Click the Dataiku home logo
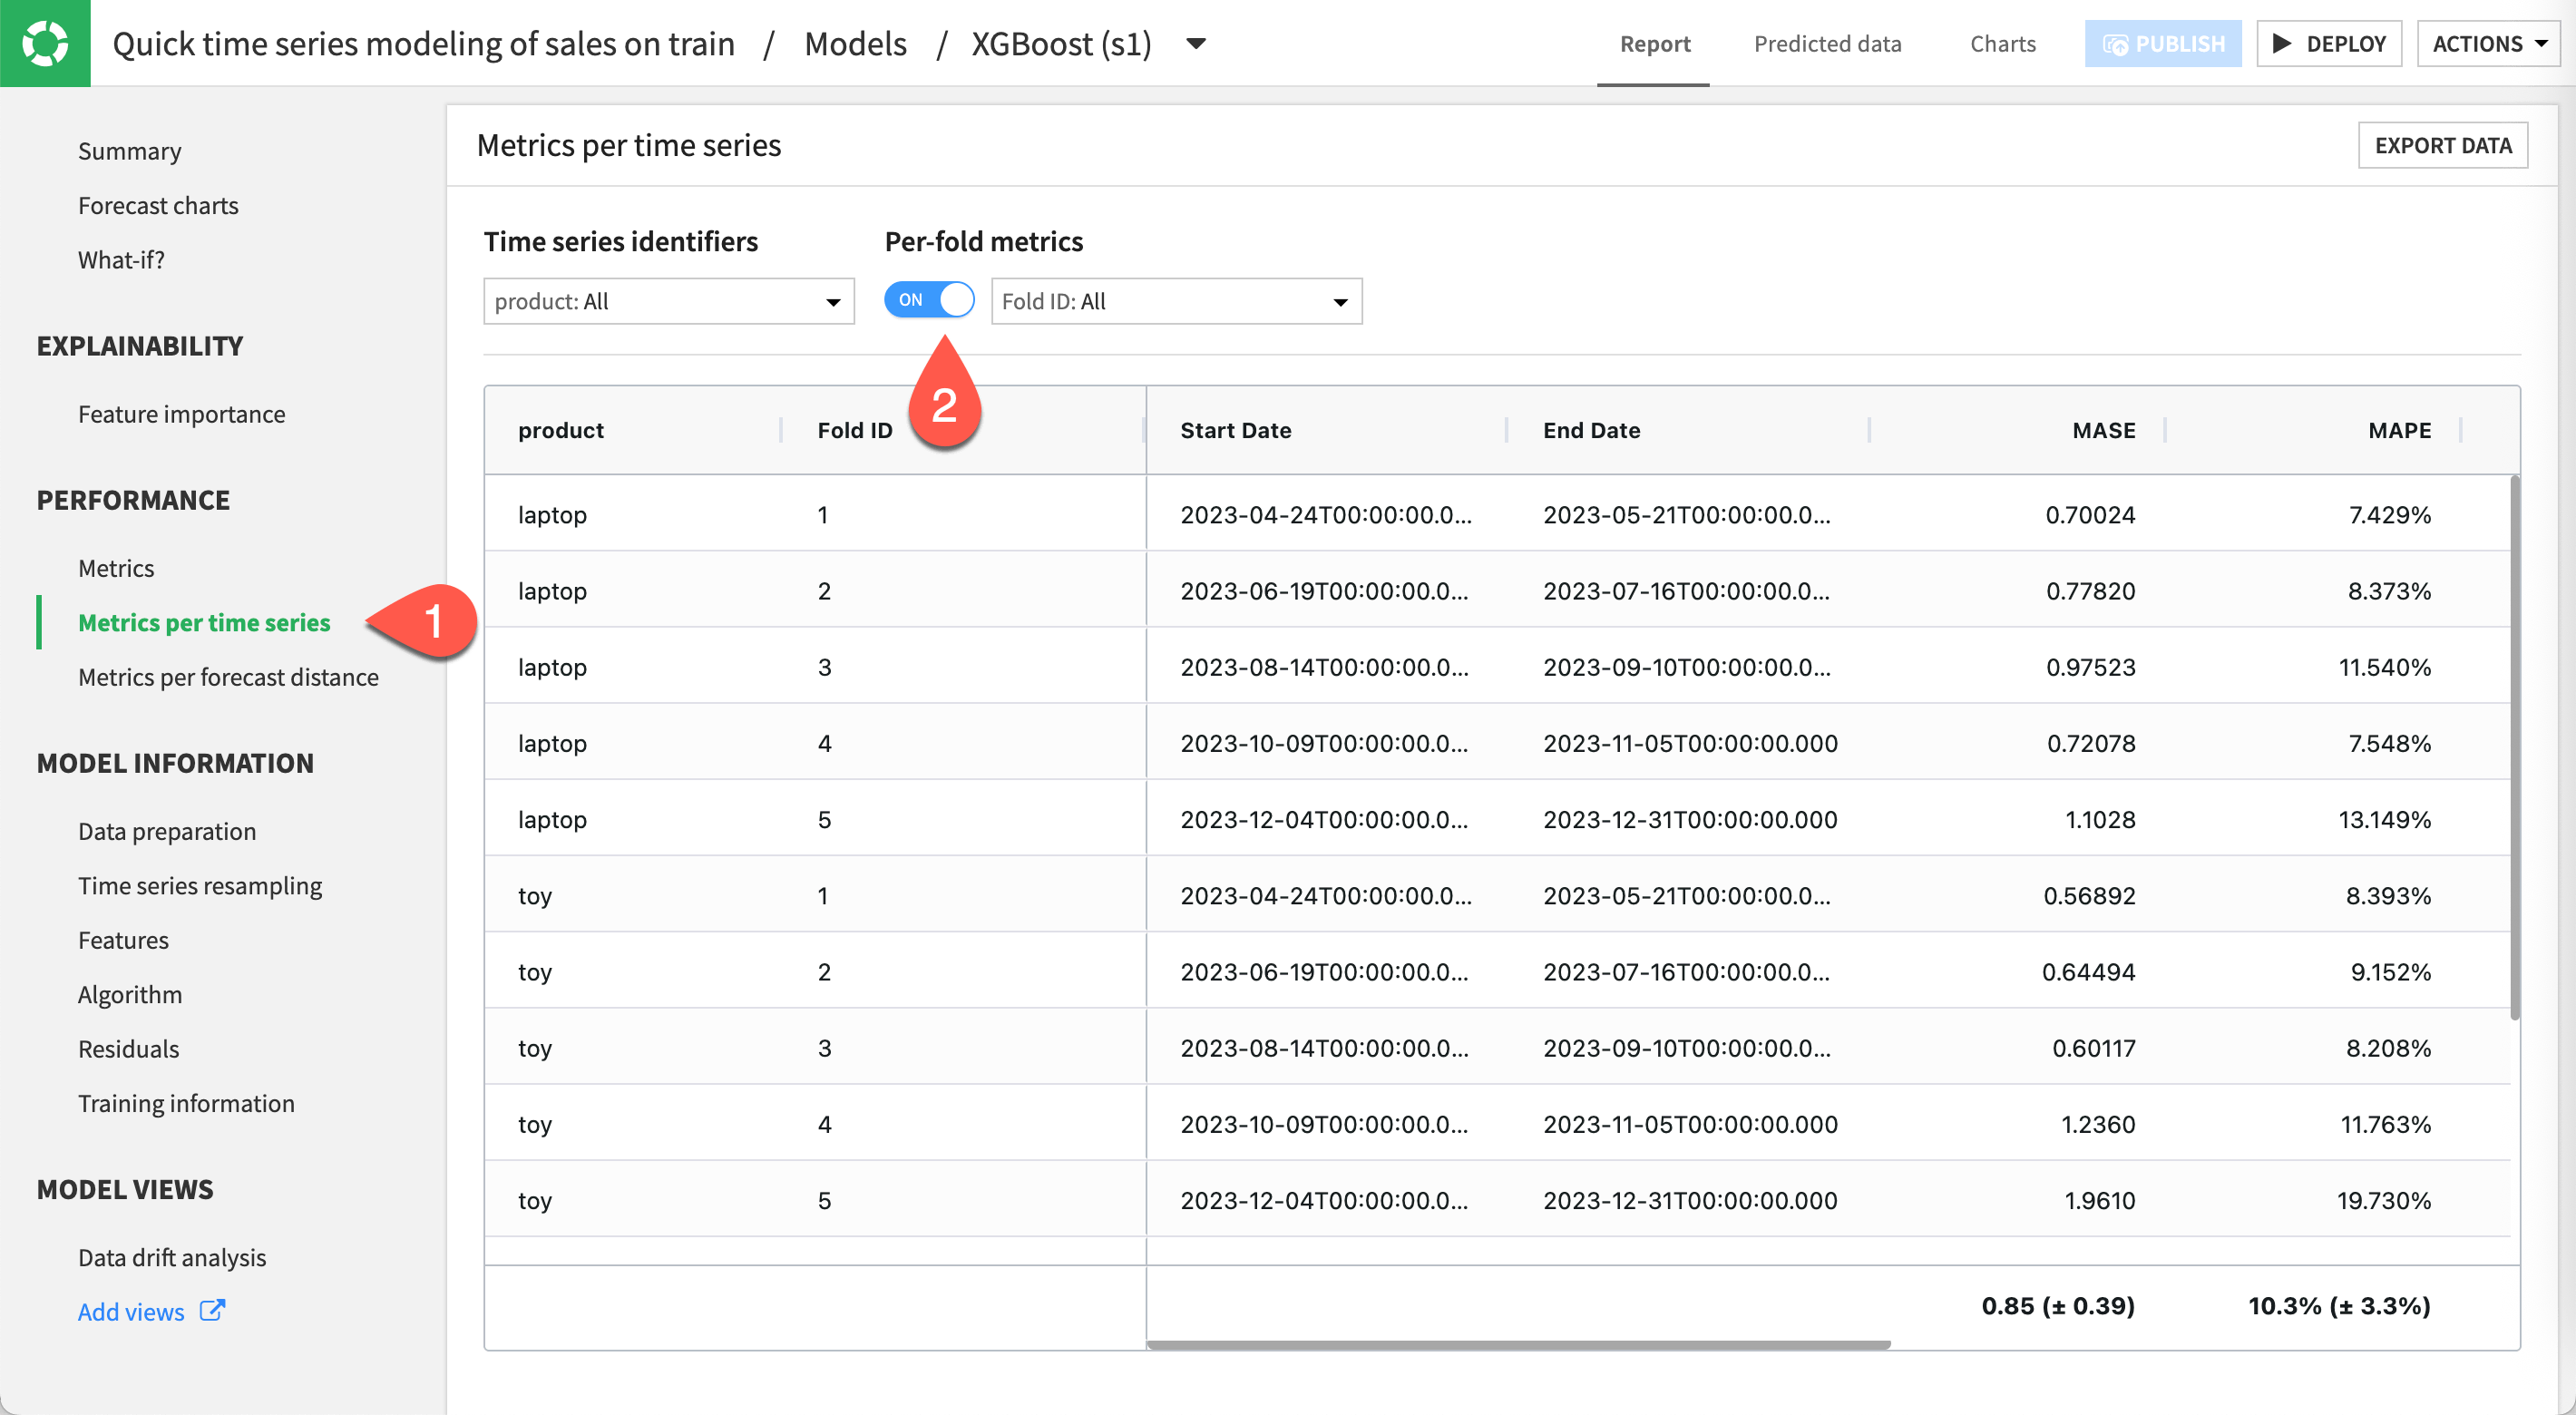 44,43
